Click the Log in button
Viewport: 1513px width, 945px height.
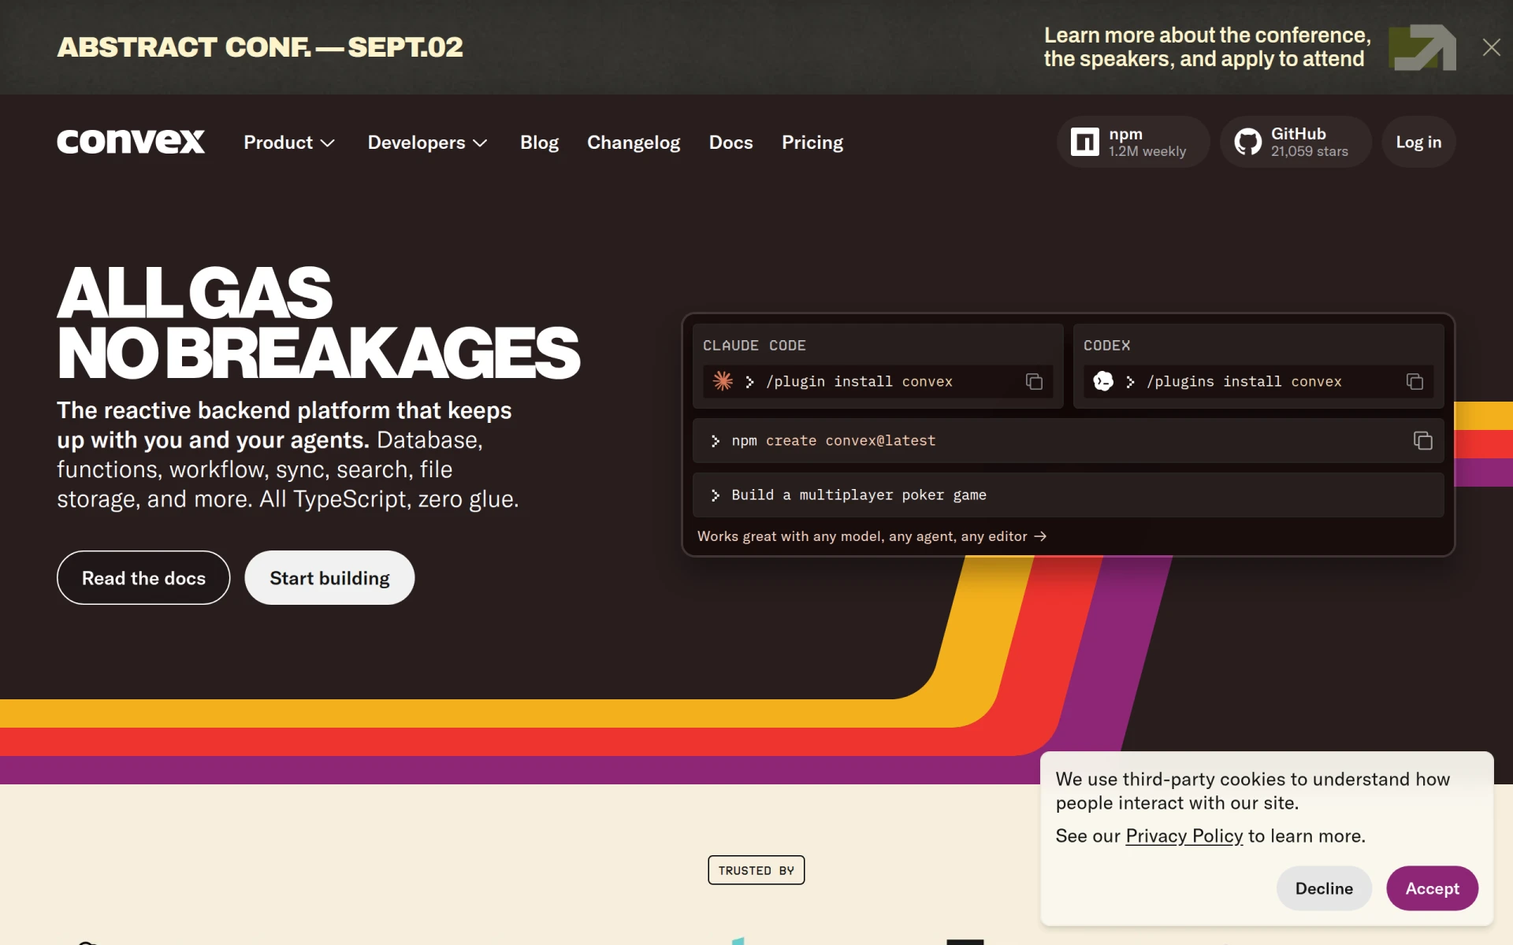(1418, 142)
